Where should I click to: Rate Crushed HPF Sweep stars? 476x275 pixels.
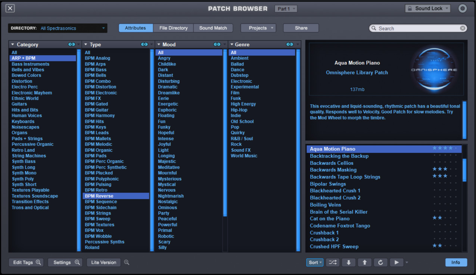(x=445, y=246)
